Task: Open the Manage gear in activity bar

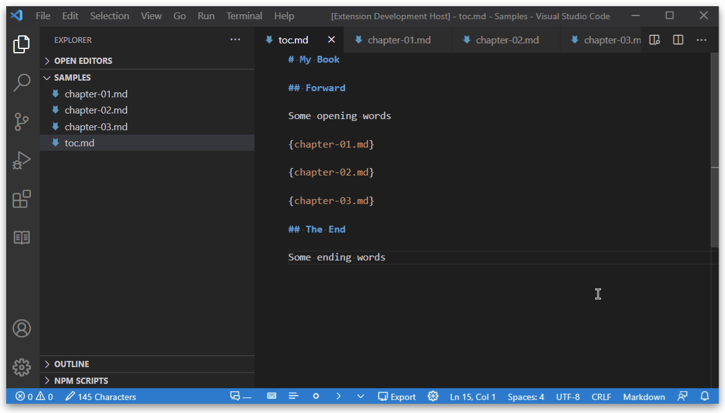Action: coord(21,367)
